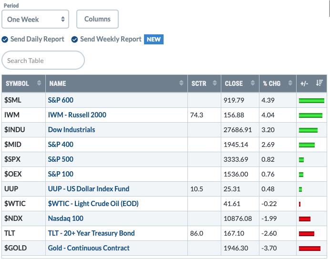This screenshot has width=330, height=260.
Task: Sort table by SCTR column arrows
Action: click(215, 83)
